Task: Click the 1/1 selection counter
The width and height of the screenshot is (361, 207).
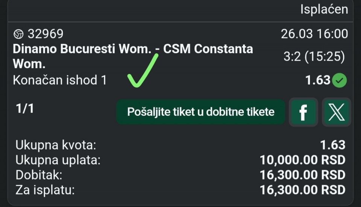Action: (x=25, y=109)
